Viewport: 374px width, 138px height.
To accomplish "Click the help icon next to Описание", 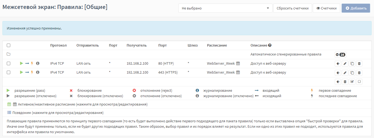I will coord(270,45).
